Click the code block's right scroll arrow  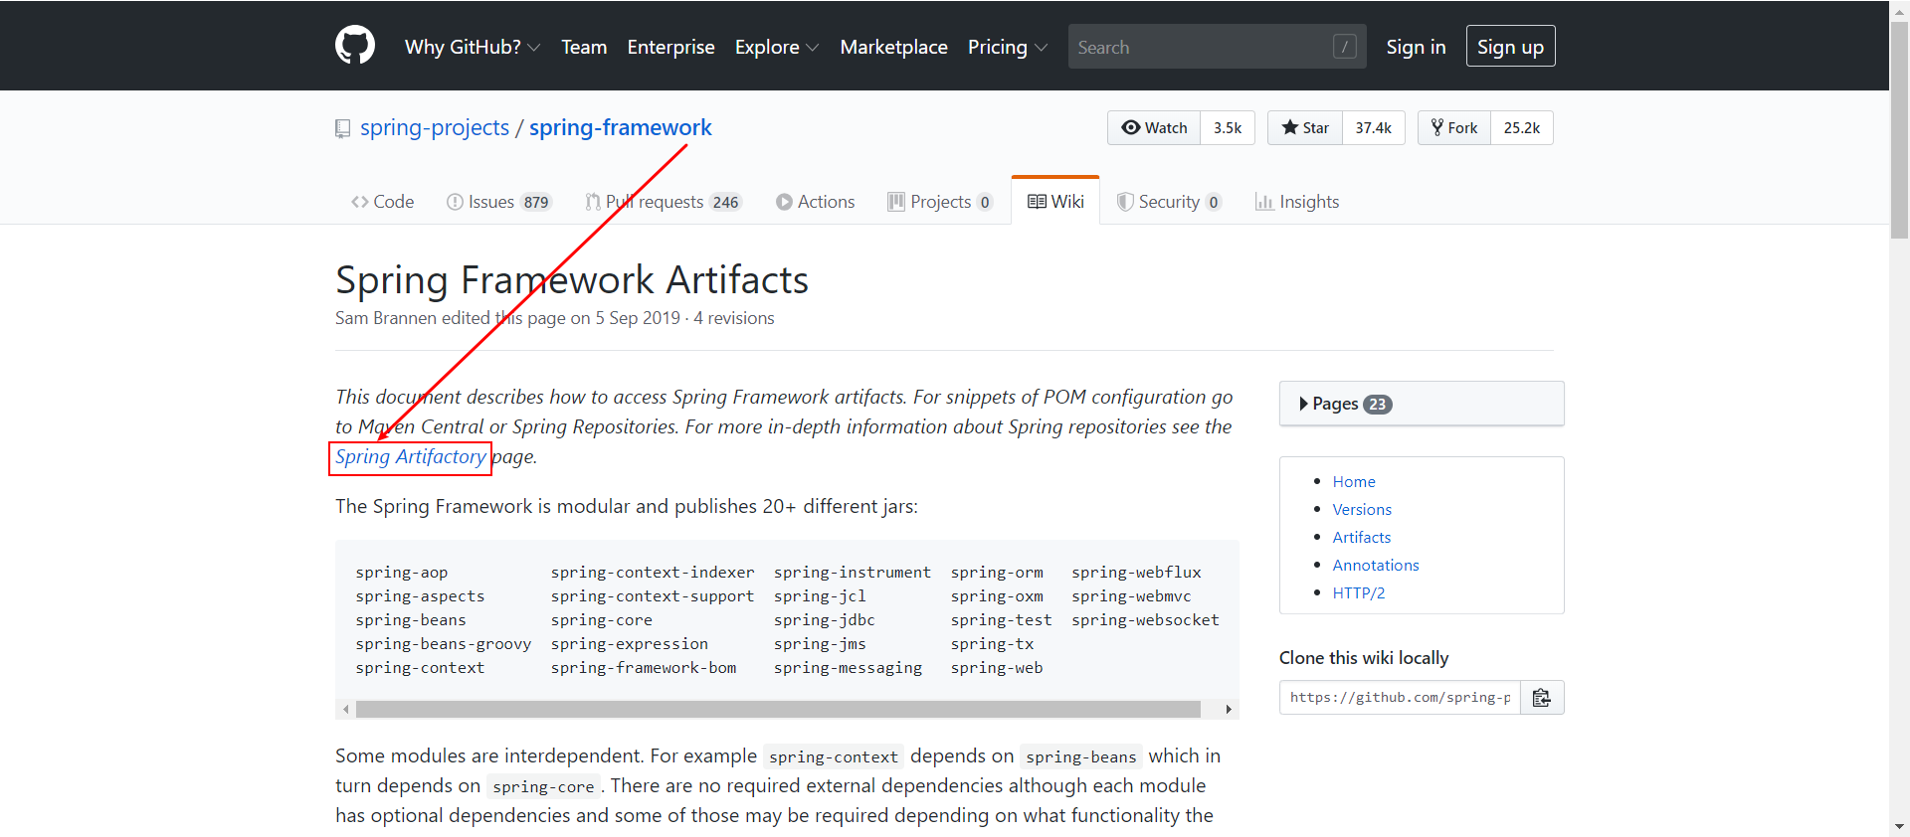(x=1229, y=710)
